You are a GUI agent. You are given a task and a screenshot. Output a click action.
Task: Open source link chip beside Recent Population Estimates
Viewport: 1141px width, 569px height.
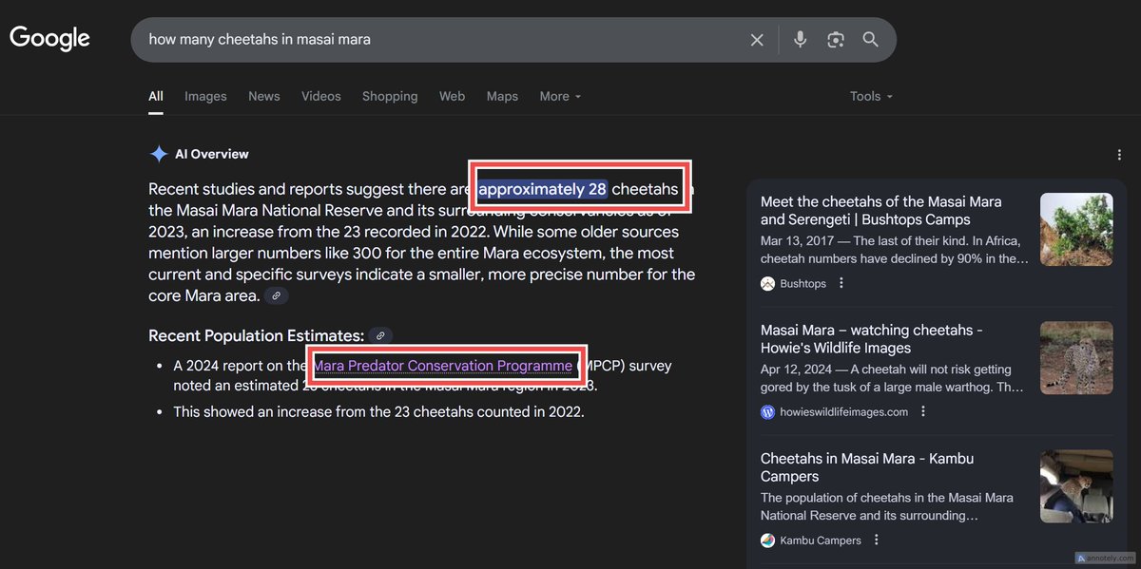pyautogui.click(x=380, y=335)
